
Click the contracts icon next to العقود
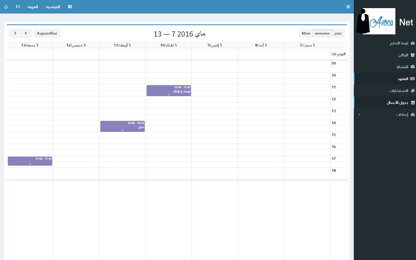[412, 79]
